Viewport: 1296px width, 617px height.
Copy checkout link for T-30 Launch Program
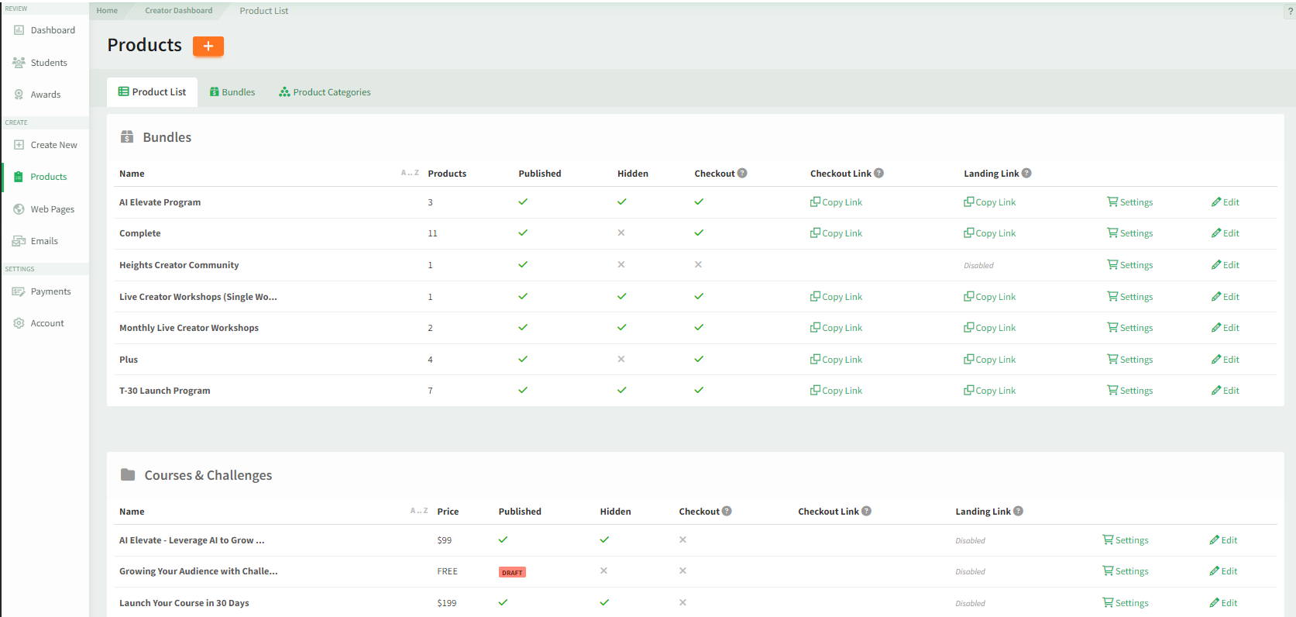[x=836, y=391]
